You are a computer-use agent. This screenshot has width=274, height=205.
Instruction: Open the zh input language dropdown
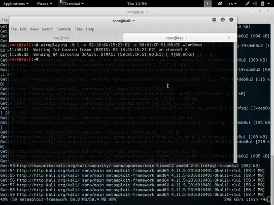pos(232,4)
